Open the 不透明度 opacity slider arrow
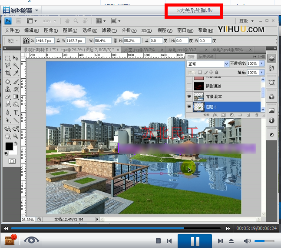The width and height of the screenshot is (281, 250). [x=261, y=63]
